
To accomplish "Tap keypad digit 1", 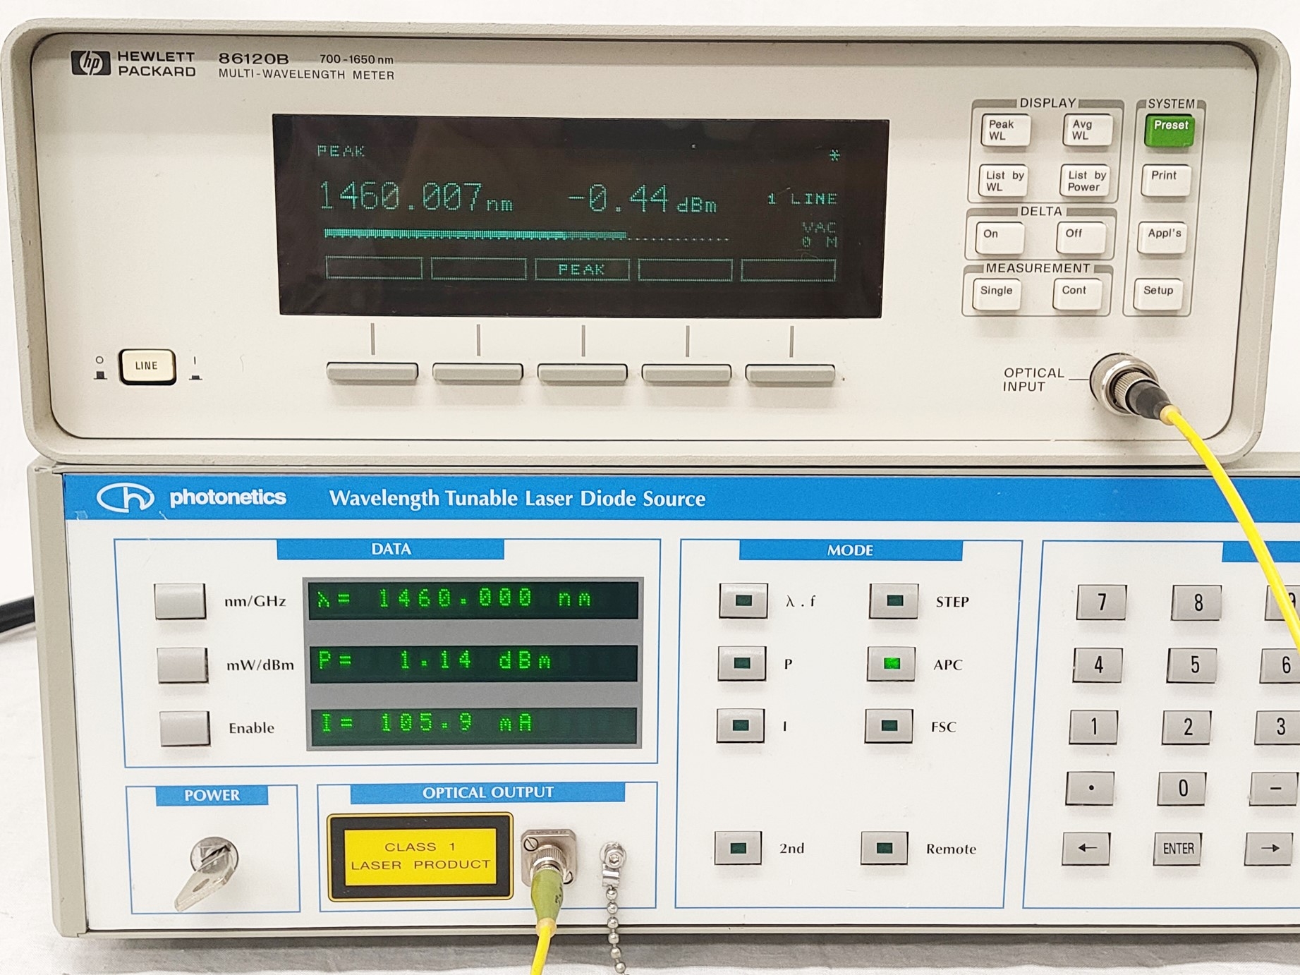I will pyautogui.click(x=1093, y=727).
